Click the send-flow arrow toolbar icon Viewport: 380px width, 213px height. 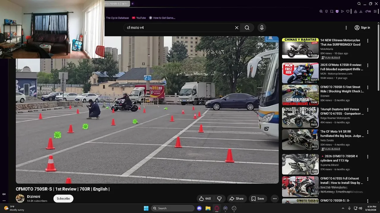pyautogui.click(x=342, y=11)
